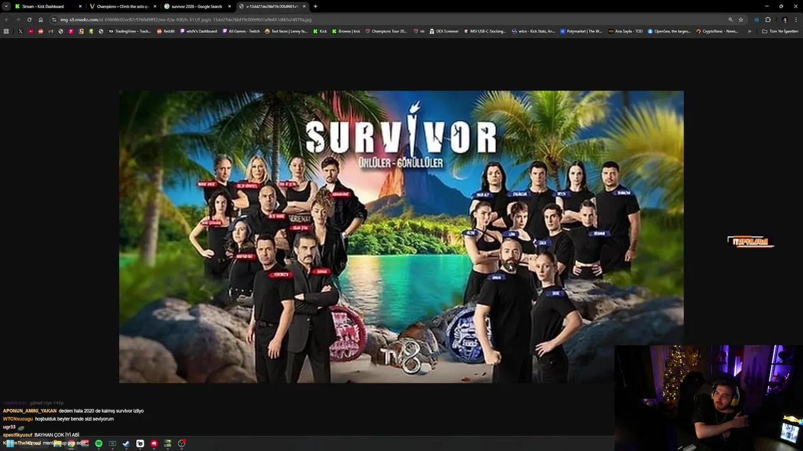Open the Tüm Yer İşaretleri folder

tap(780, 31)
